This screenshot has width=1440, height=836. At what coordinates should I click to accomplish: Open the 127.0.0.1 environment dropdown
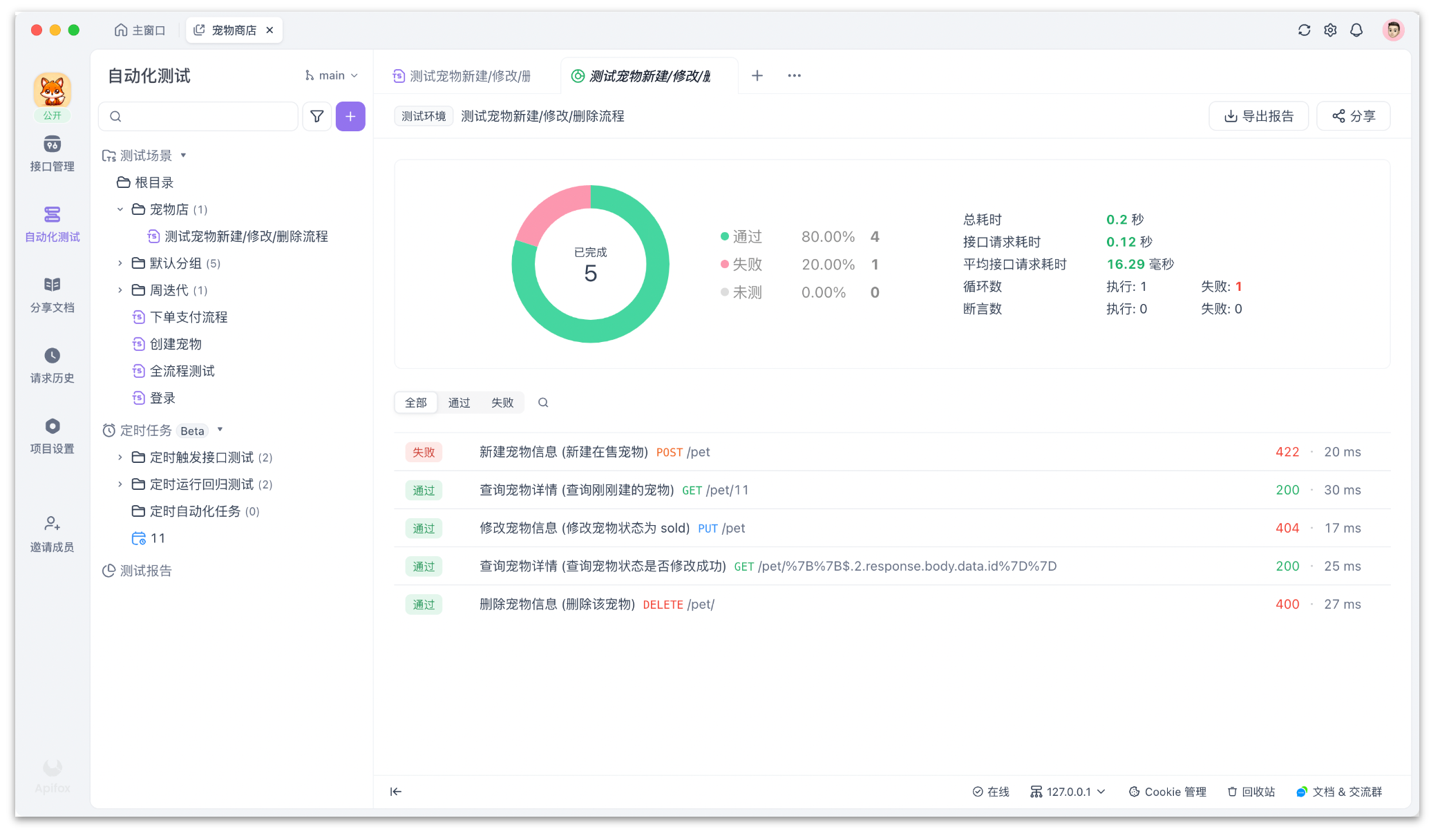1069,792
